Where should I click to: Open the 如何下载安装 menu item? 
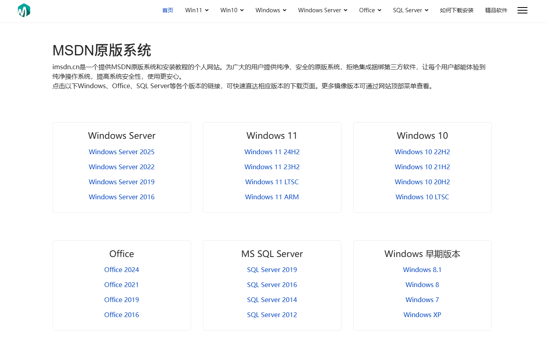click(457, 10)
